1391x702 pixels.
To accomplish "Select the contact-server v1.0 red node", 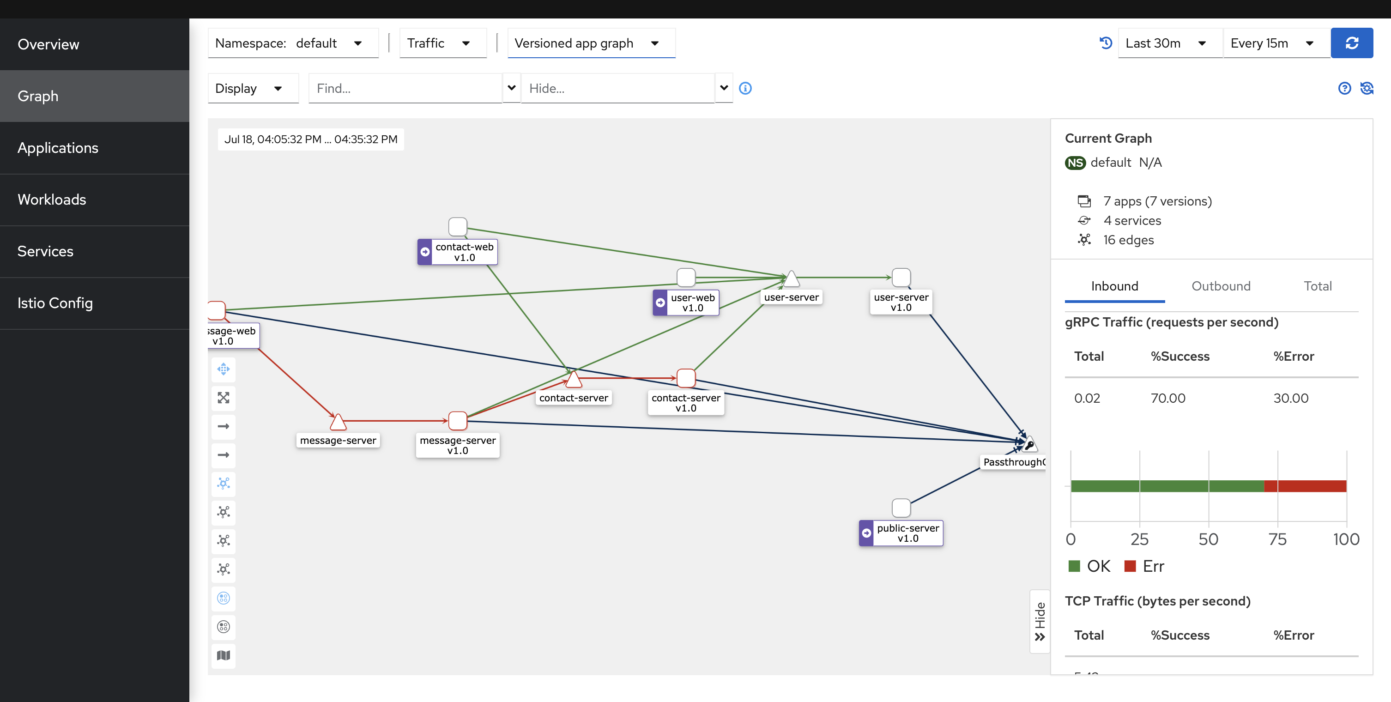I will point(686,378).
